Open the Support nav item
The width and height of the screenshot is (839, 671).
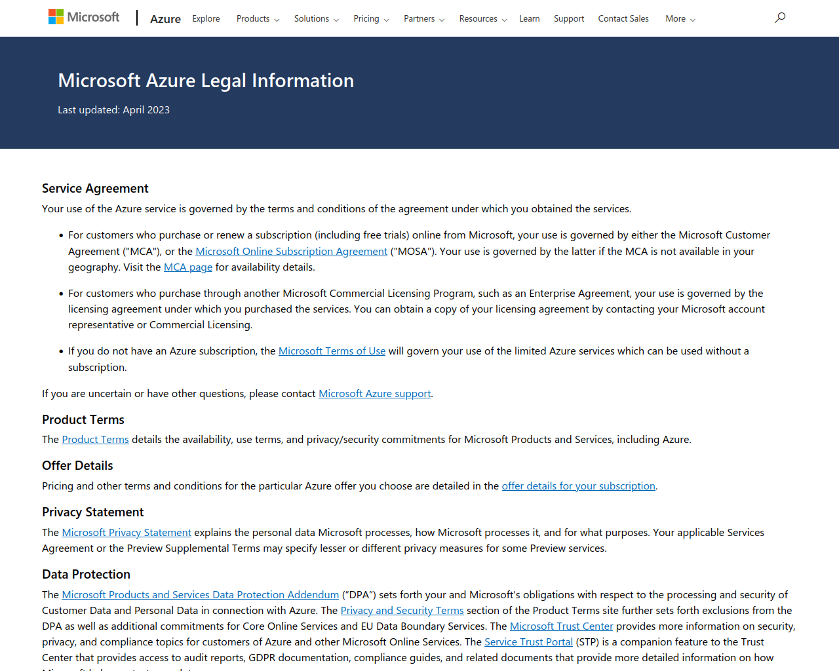[569, 18]
